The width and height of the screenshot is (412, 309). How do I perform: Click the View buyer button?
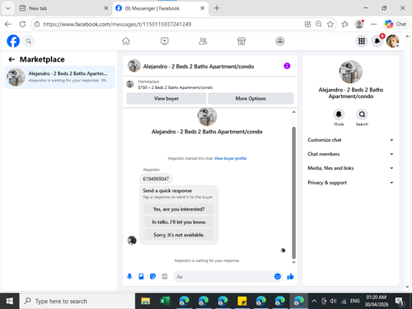pos(166,98)
